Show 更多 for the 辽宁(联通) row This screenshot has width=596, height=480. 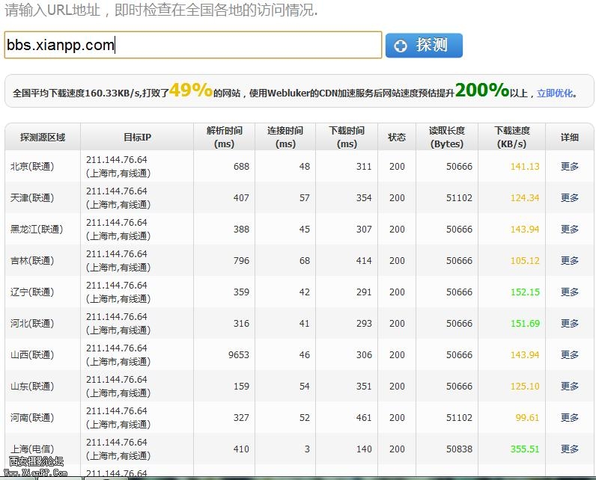click(x=570, y=292)
